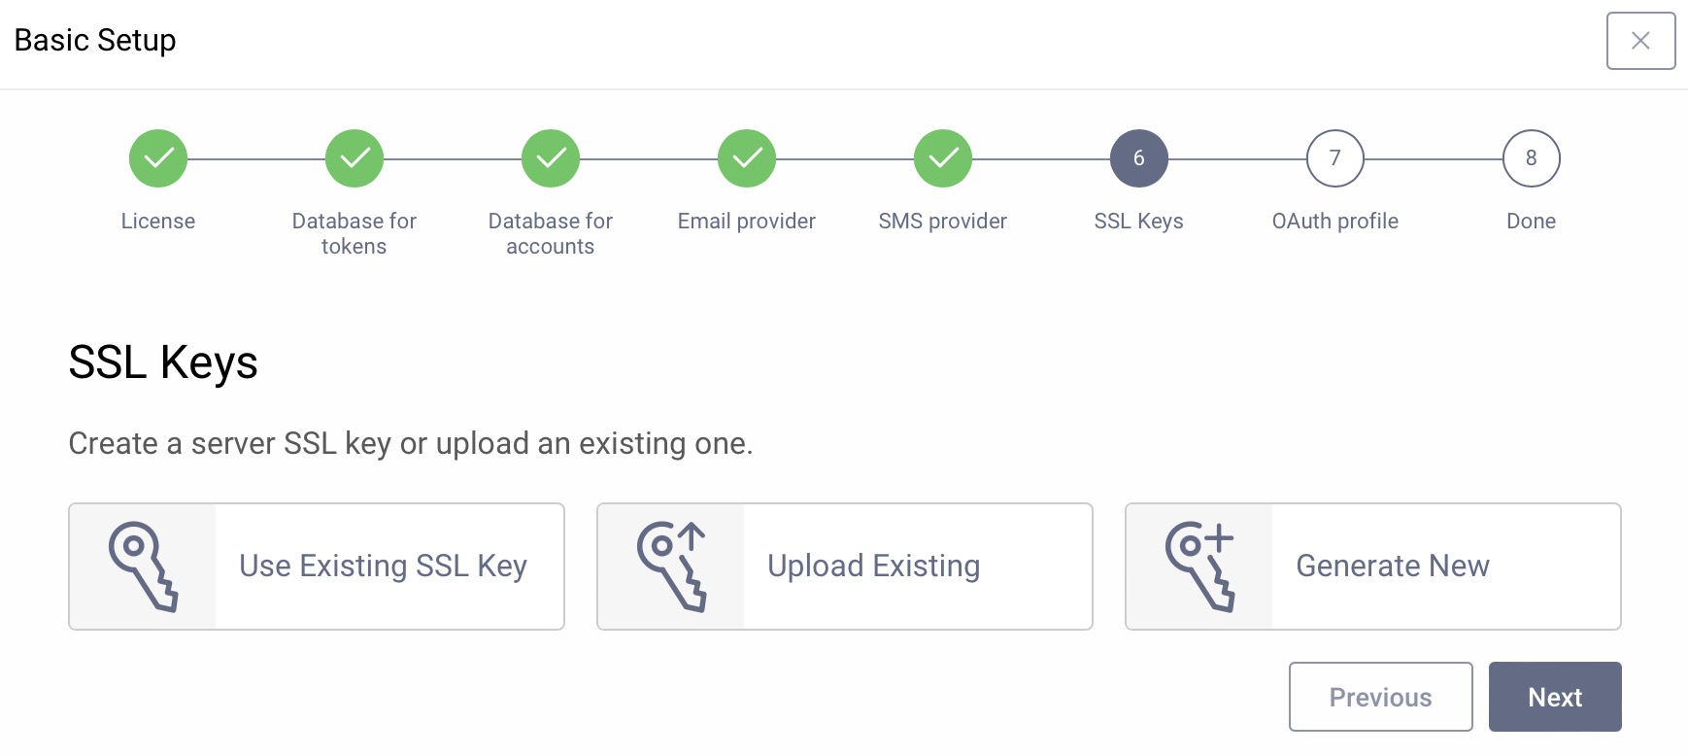Close the Basic Setup dialog
This screenshot has height=756, width=1688.
tap(1640, 40)
